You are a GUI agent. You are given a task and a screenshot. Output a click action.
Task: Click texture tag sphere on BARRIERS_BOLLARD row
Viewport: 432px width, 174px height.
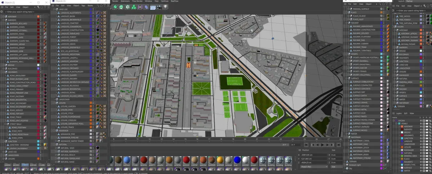click(x=45, y=23)
